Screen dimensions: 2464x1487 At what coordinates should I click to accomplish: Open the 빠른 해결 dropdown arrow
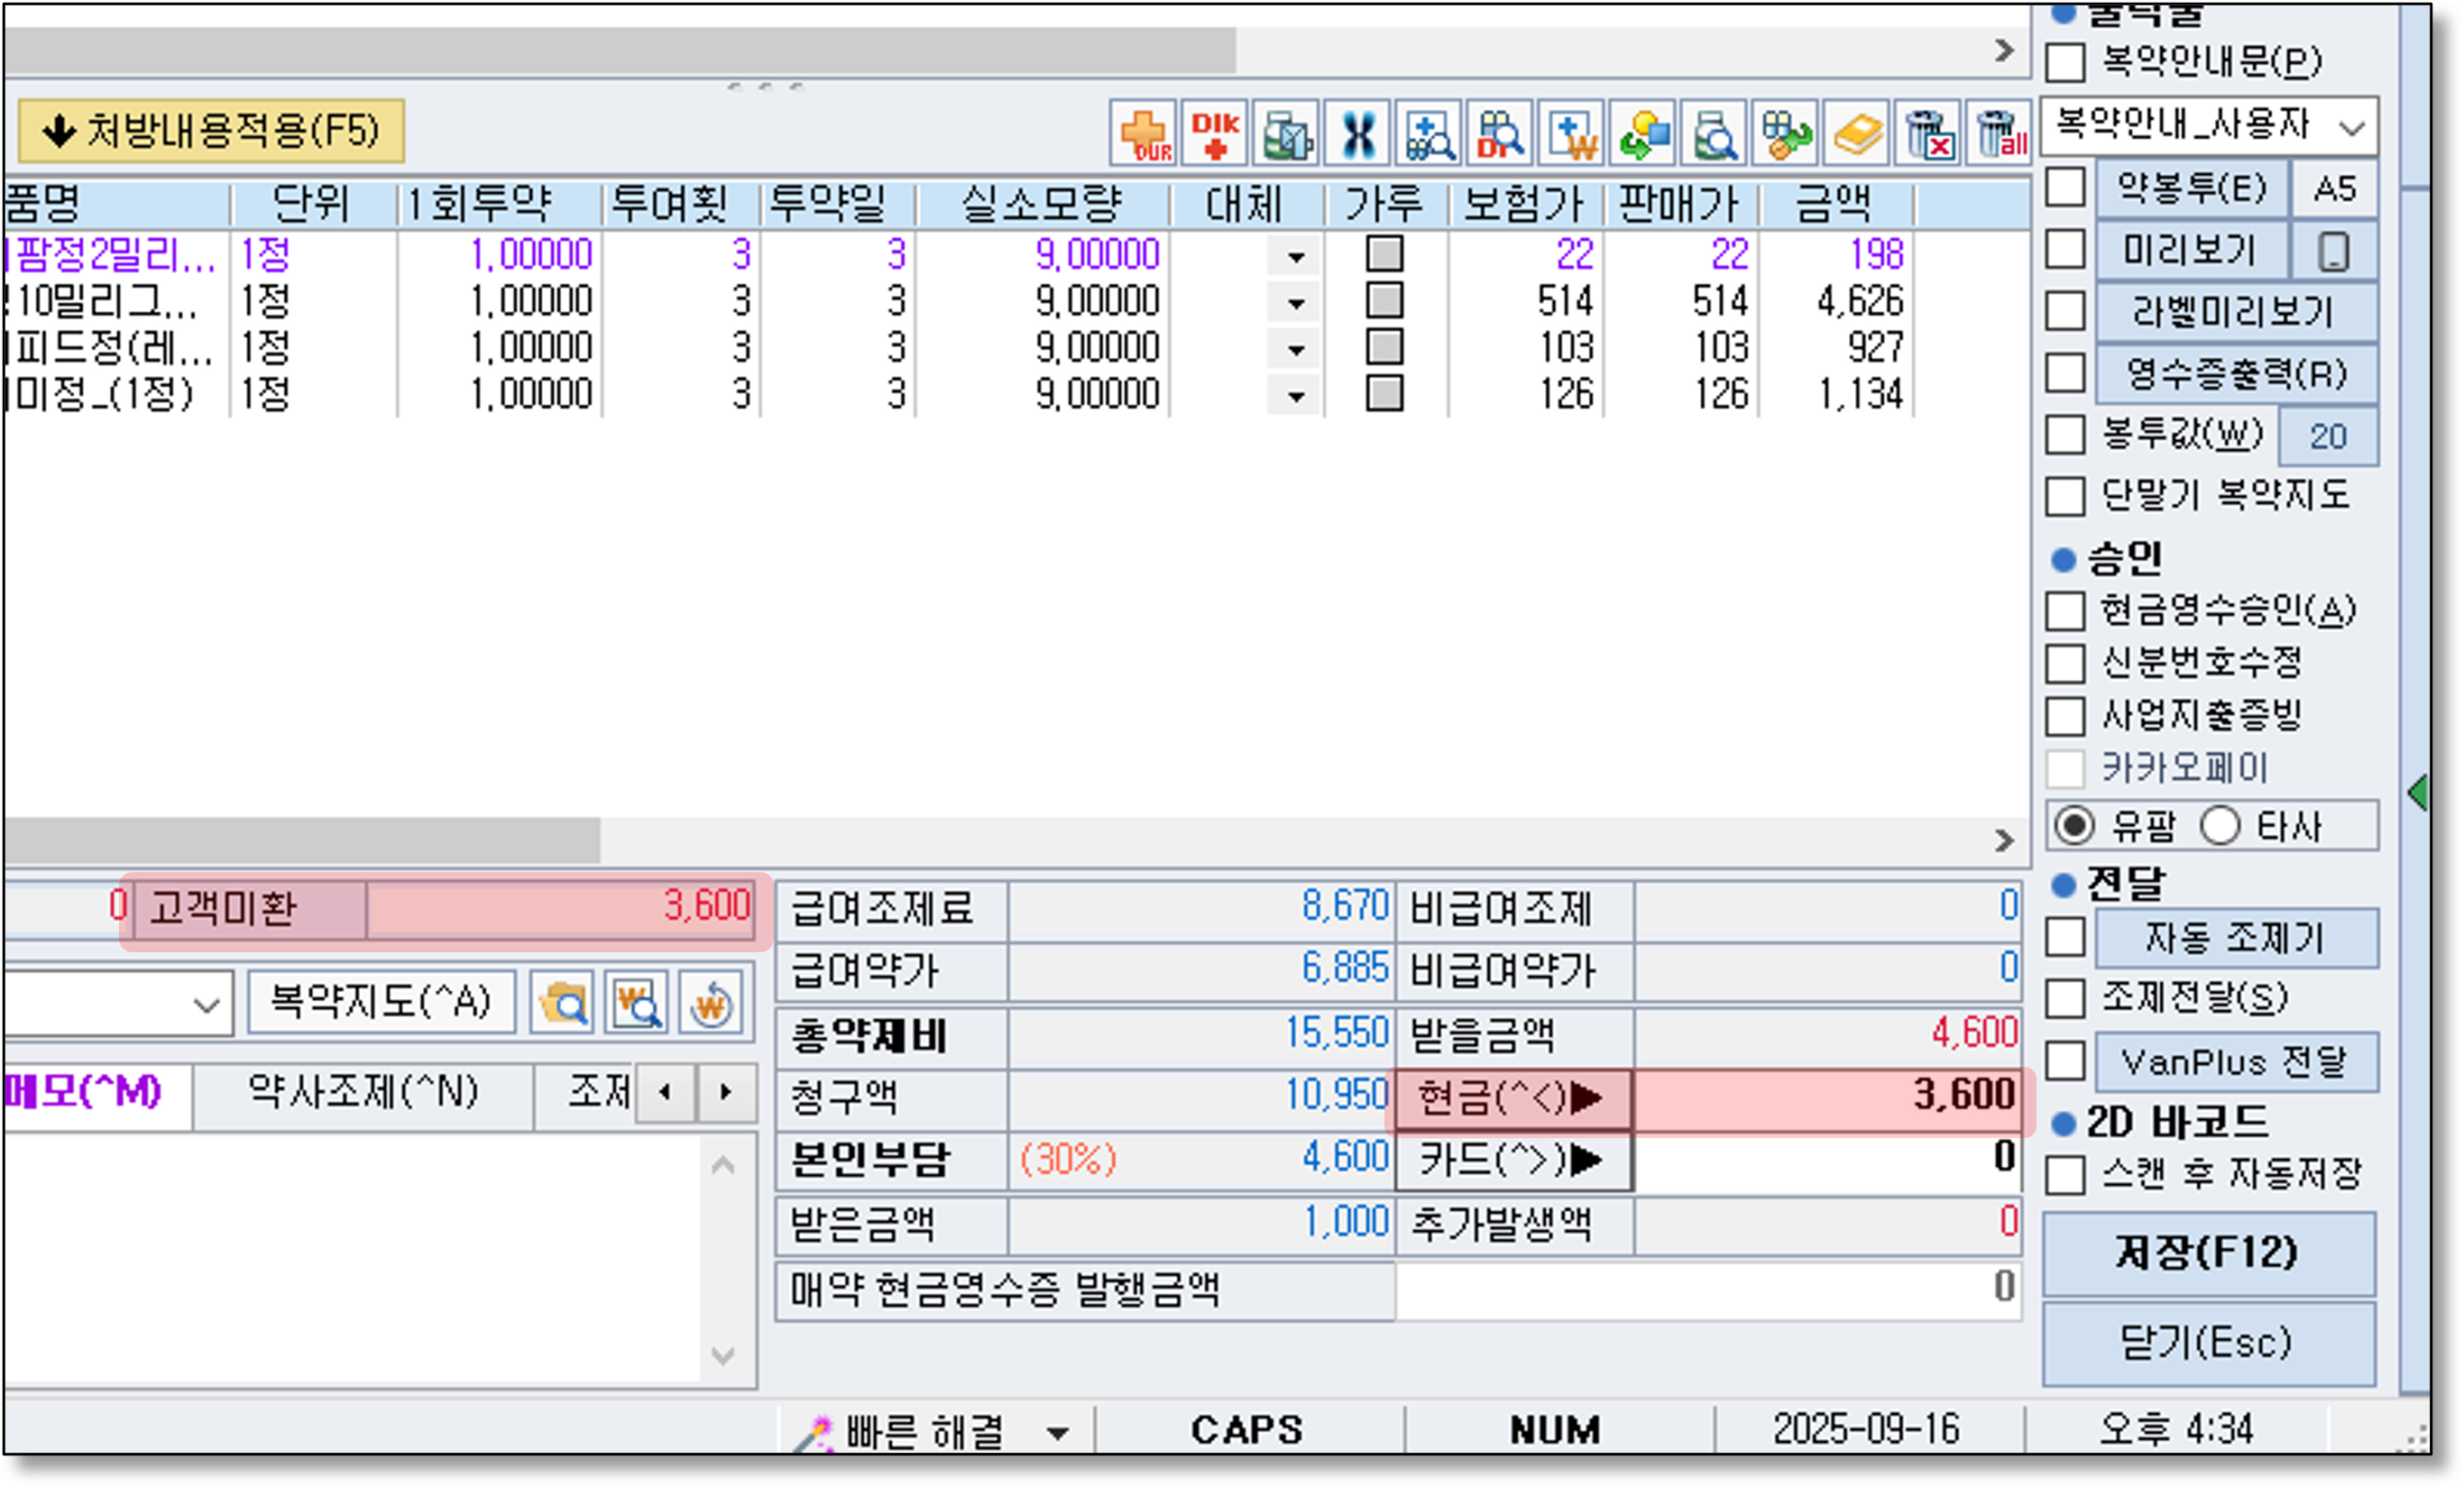point(1057,1433)
